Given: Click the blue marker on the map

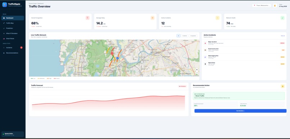Looking at the screenshot, I should pyautogui.click(x=117, y=58).
